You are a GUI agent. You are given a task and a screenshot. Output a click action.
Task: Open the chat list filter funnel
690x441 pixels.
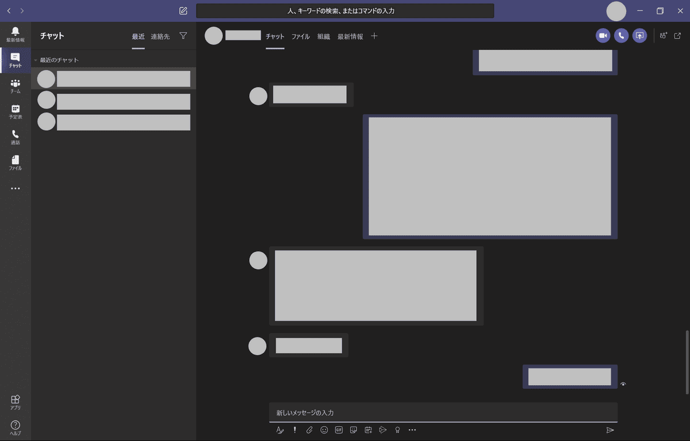point(183,36)
